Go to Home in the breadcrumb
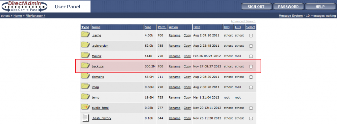Screen dimensions: 337x124 pos(18,16)
